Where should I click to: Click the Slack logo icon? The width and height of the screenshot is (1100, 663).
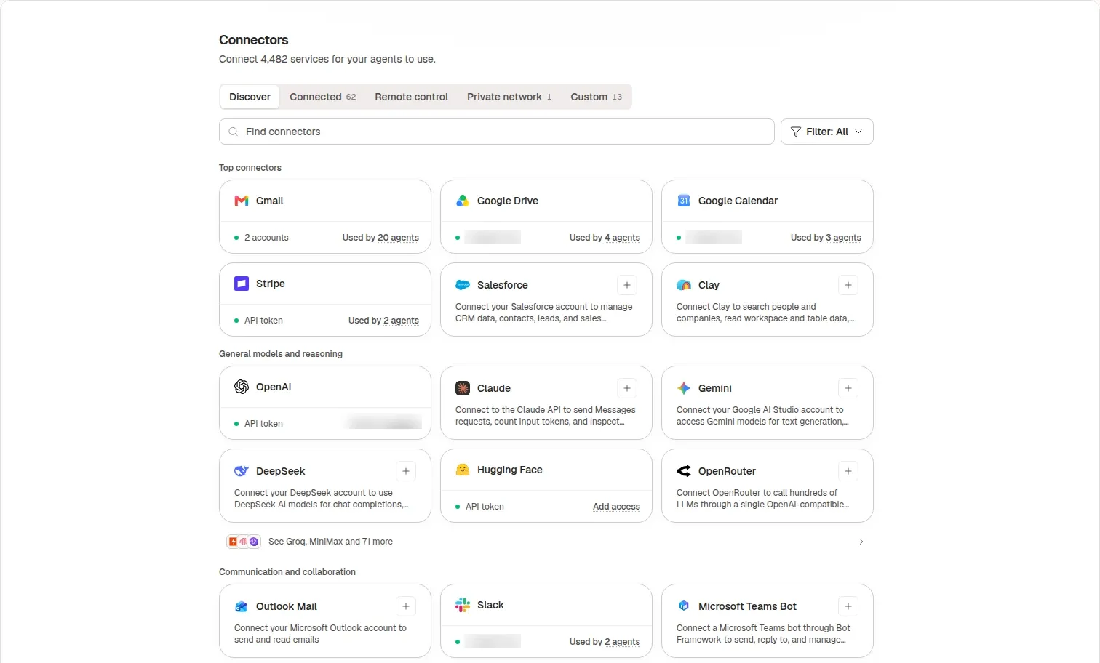463,605
